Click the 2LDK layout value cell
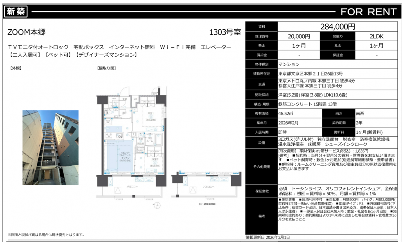 377,36
